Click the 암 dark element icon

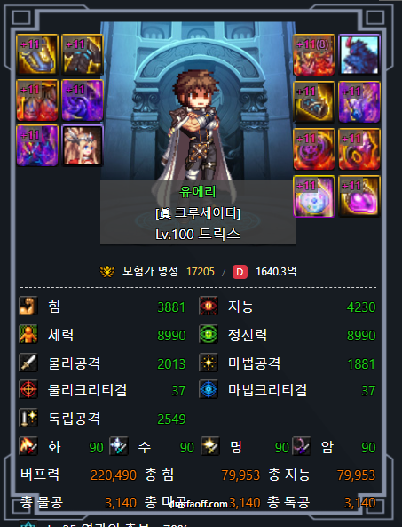[302, 446]
